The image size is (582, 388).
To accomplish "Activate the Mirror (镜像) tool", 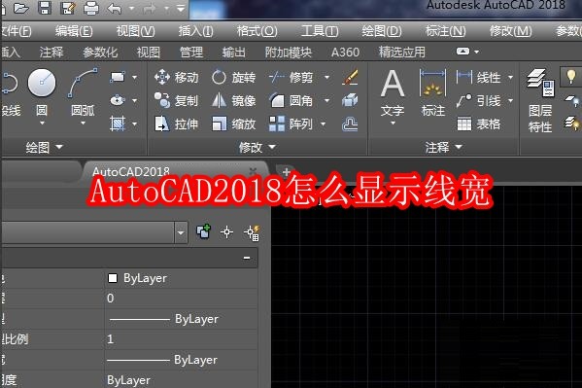I will click(x=233, y=100).
